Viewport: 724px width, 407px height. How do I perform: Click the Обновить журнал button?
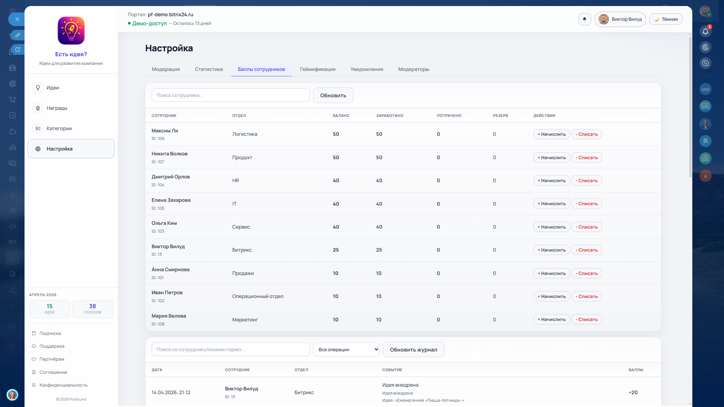pos(413,350)
